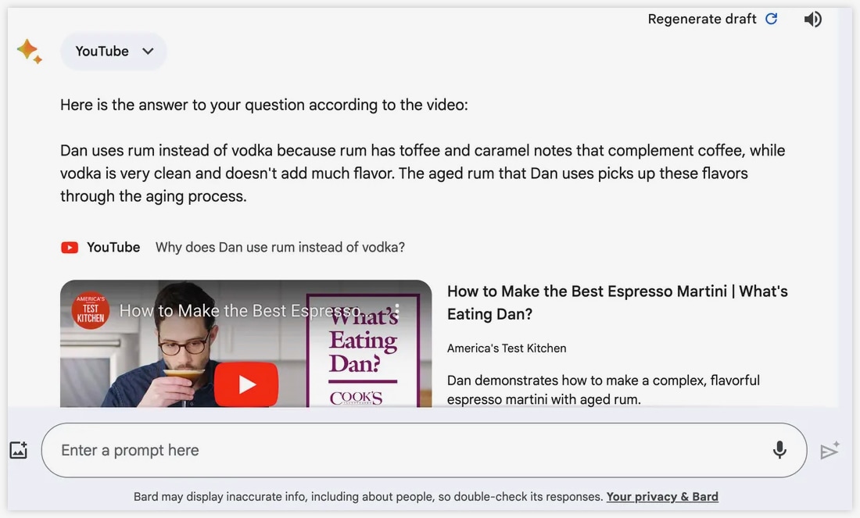Open the video's three-dot options menu
The image size is (860, 518).
[x=397, y=312]
